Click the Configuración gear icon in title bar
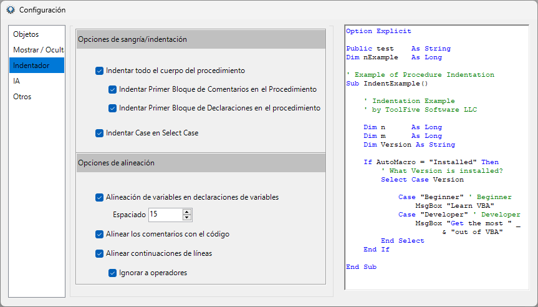This screenshot has height=307, width=538. point(11,9)
